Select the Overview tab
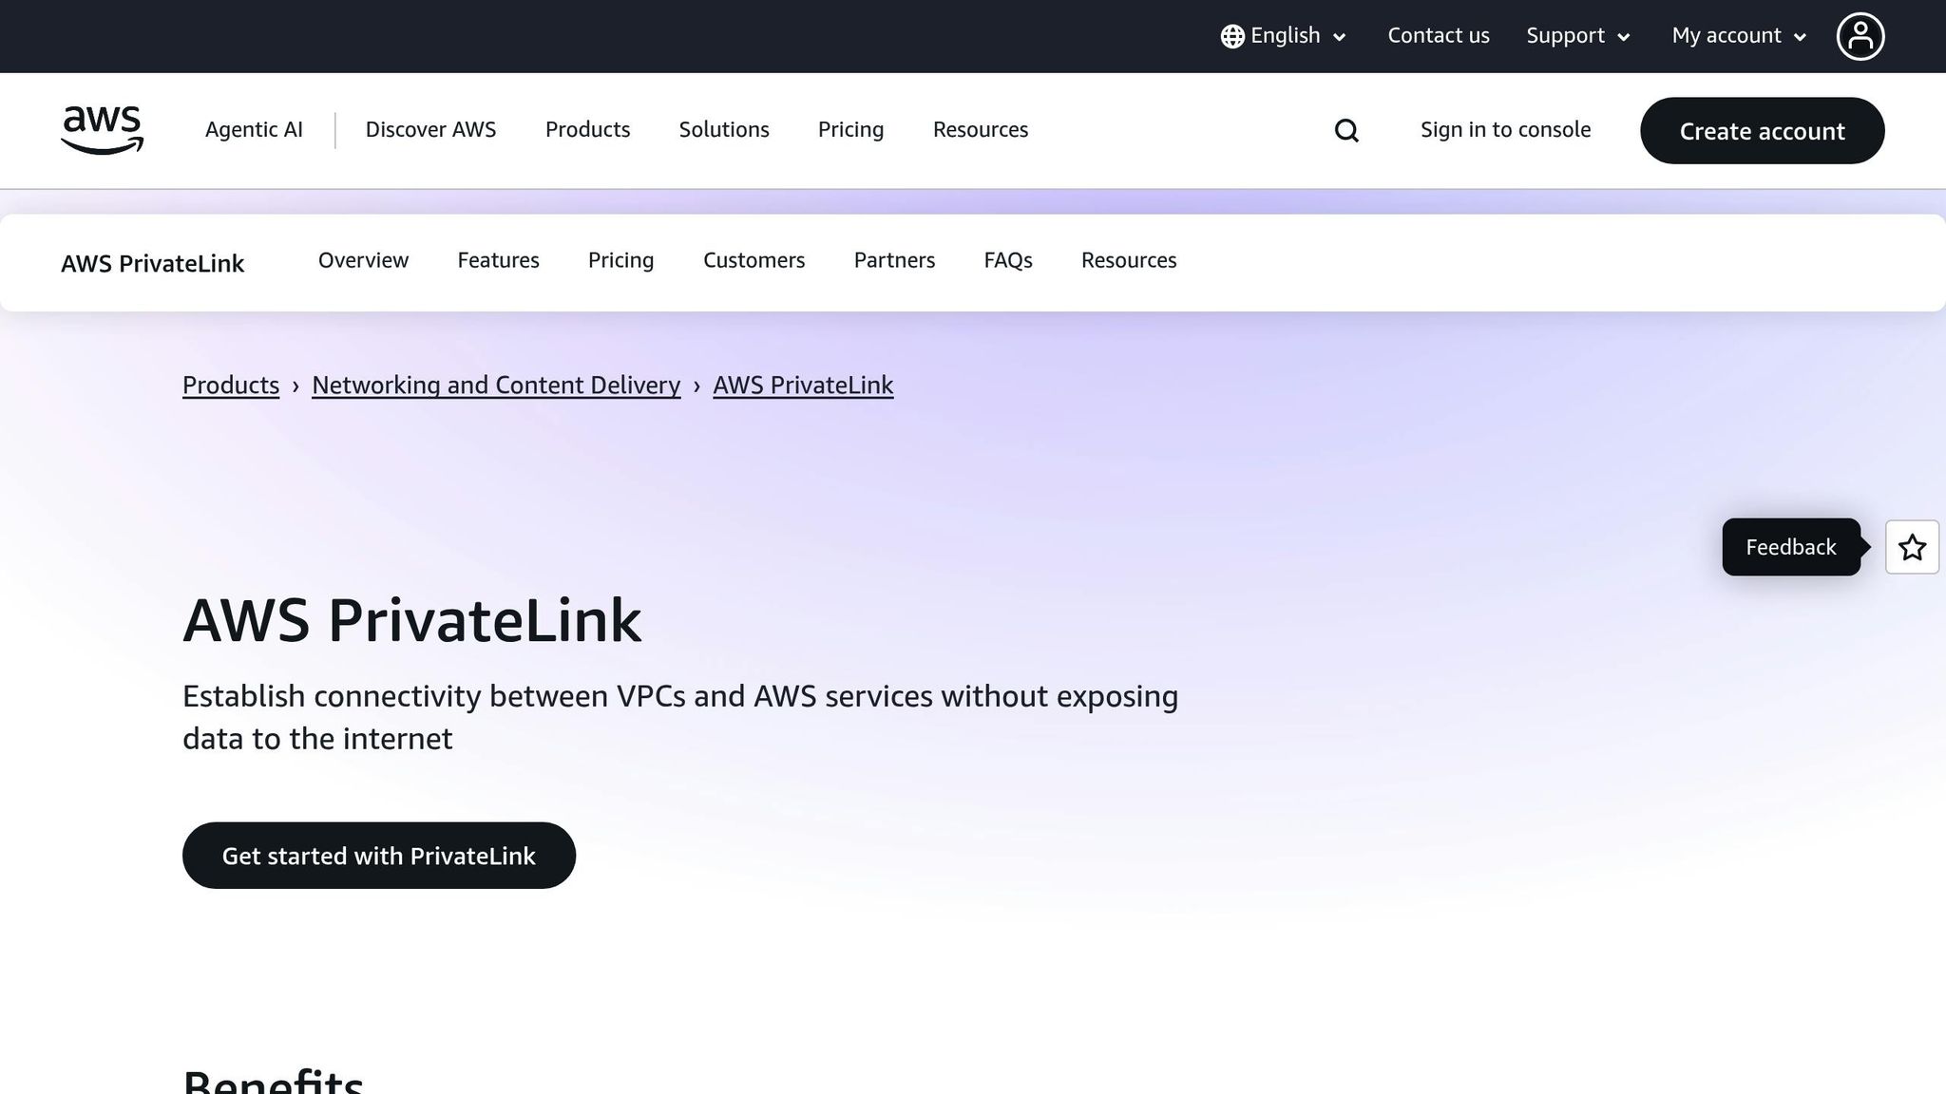 point(363,260)
